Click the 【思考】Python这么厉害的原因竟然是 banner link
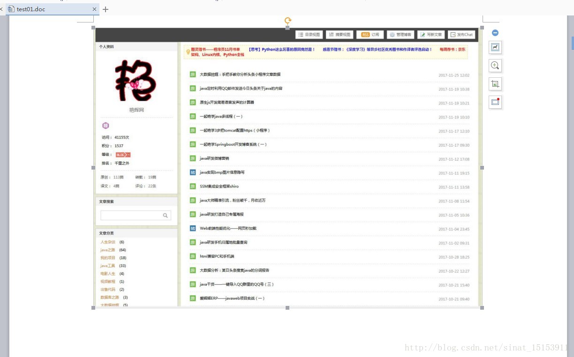 pyautogui.click(x=281, y=49)
